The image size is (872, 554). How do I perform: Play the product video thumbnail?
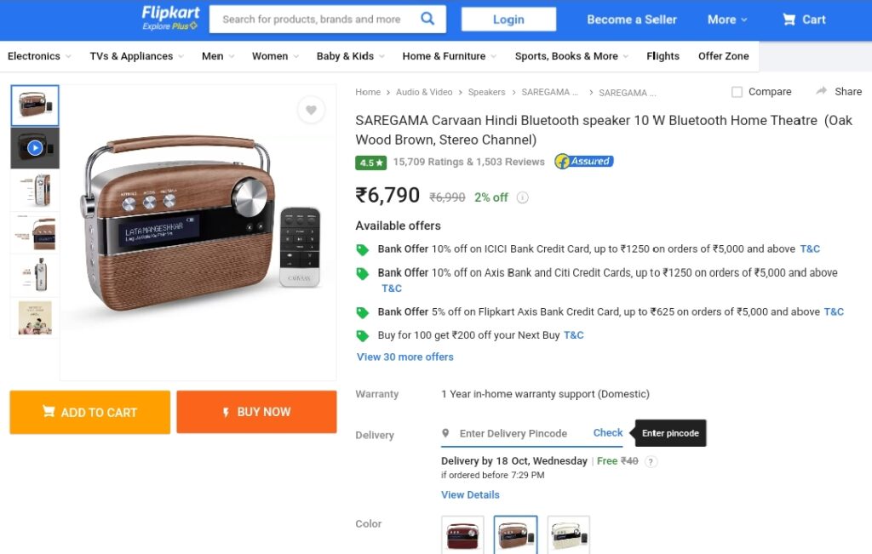tap(34, 148)
